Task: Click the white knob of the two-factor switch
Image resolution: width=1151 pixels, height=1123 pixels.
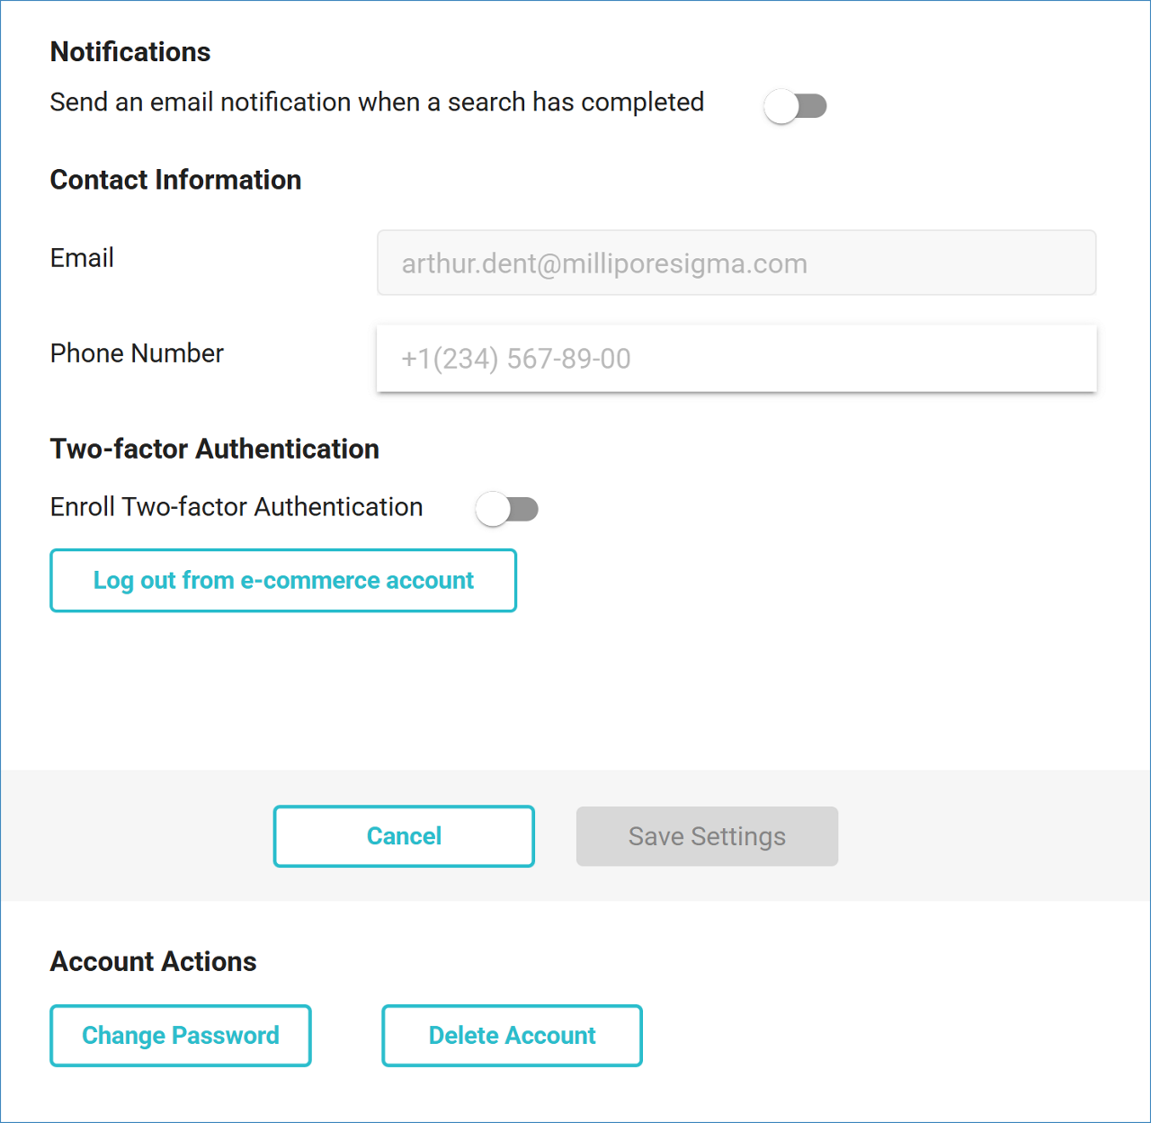Action: 493,509
